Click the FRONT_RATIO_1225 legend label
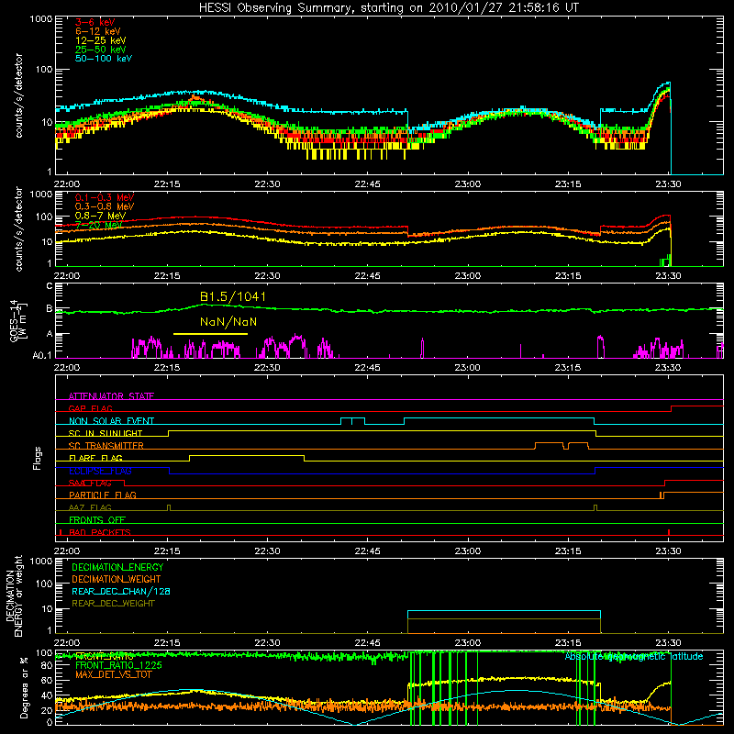 click(118, 665)
